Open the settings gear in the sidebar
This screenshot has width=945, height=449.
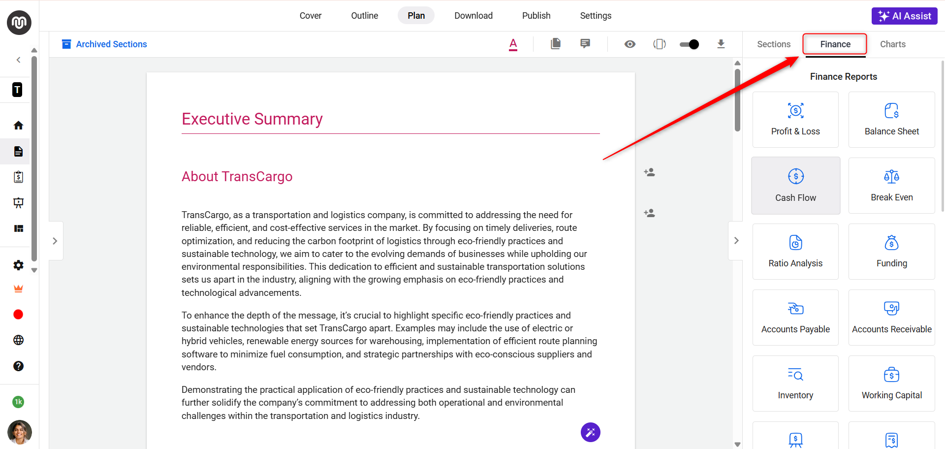click(x=19, y=265)
